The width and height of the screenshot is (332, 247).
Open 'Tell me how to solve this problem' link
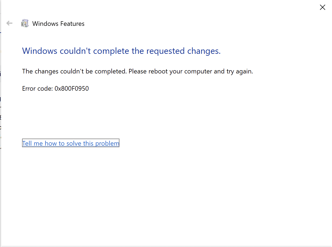70,143
